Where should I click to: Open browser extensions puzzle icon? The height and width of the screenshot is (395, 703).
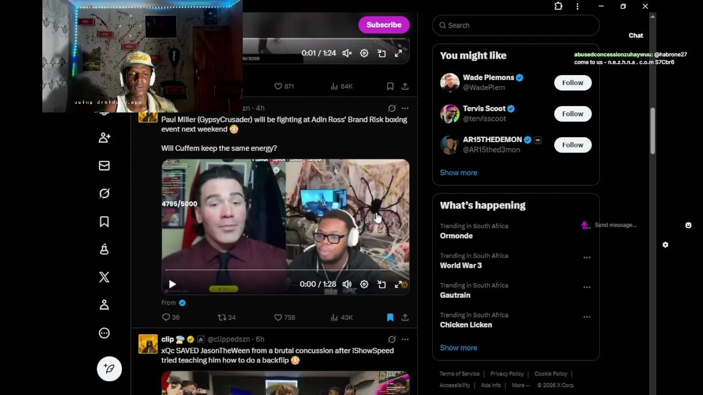pyautogui.click(x=559, y=6)
